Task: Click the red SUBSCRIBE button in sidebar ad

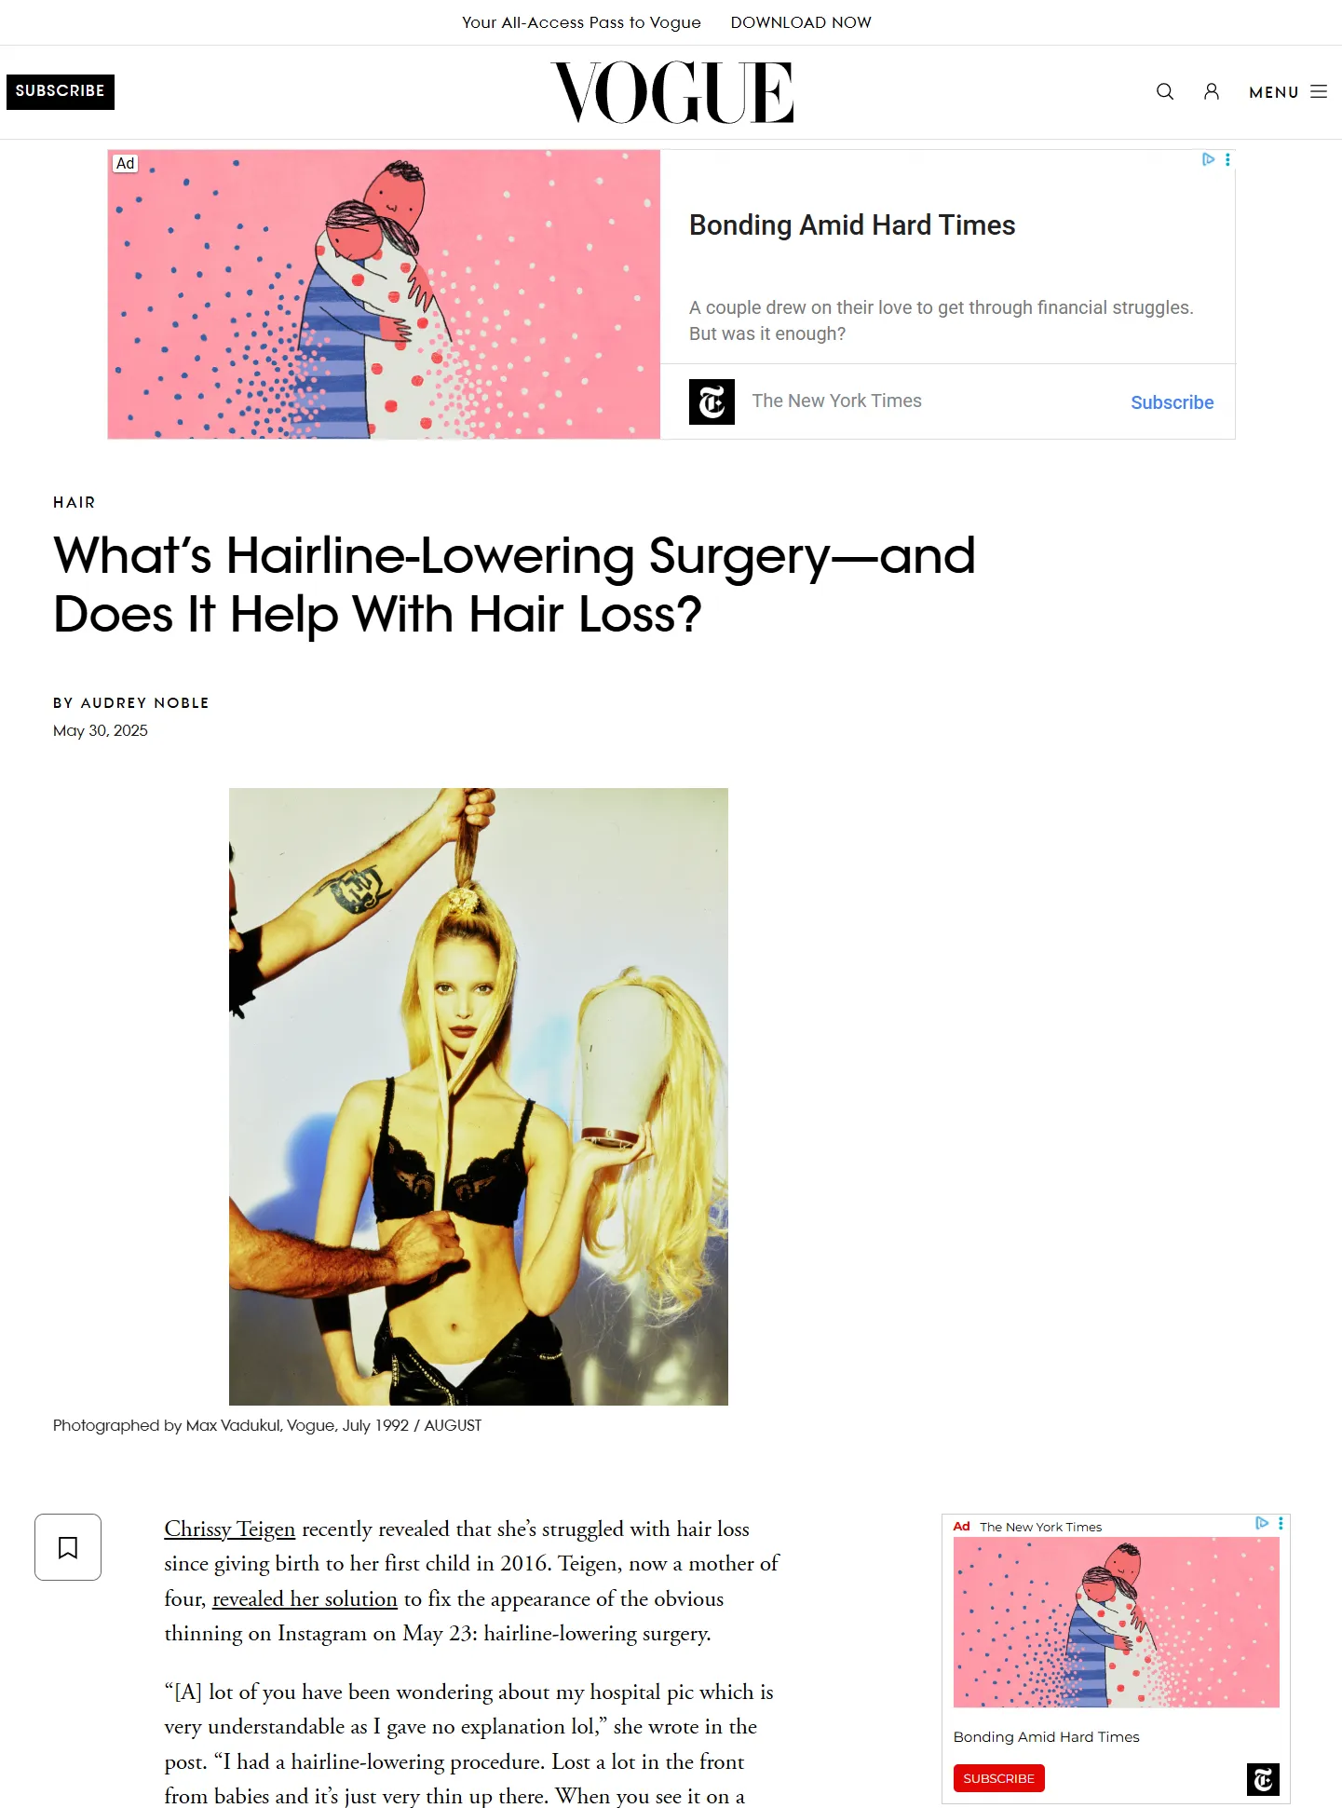Action: click(x=998, y=1778)
